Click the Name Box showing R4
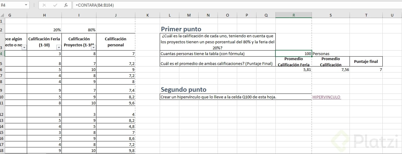The image size is (402, 154). coord(12,5)
